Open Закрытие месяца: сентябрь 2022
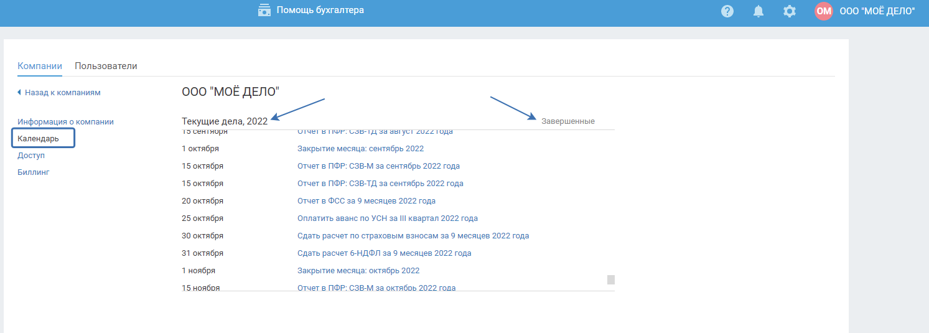This screenshot has height=333, width=929. coord(360,149)
